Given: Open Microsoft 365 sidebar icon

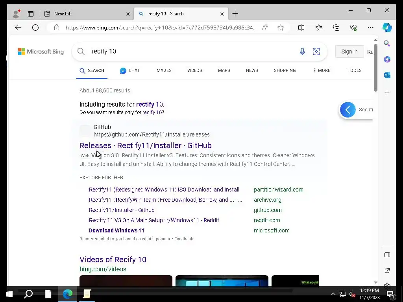Looking at the screenshot, I should click(387, 59).
